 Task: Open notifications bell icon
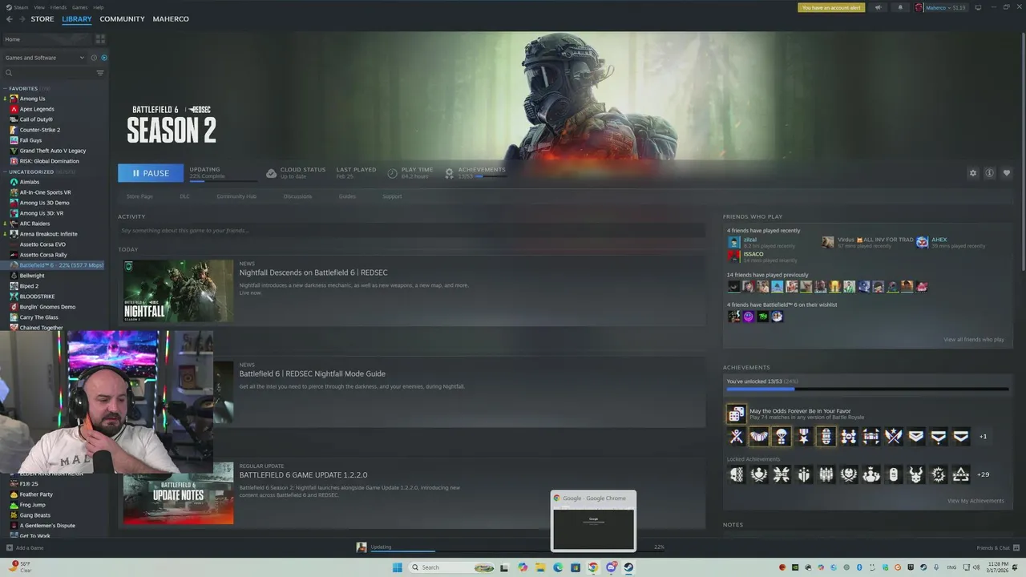pyautogui.click(x=899, y=7)
